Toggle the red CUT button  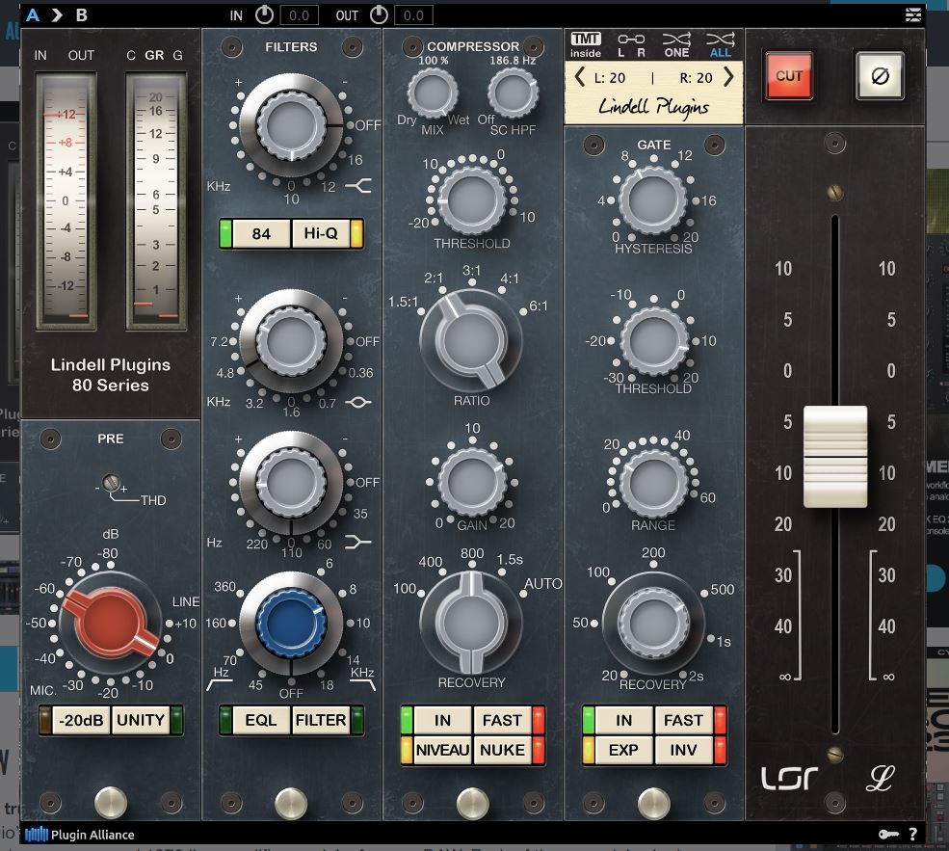789,76
